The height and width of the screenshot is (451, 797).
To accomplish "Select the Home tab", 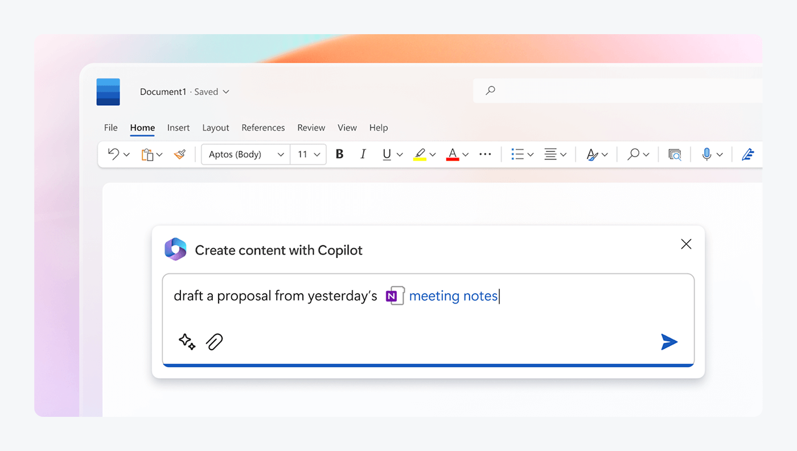I will click(142, 128).
